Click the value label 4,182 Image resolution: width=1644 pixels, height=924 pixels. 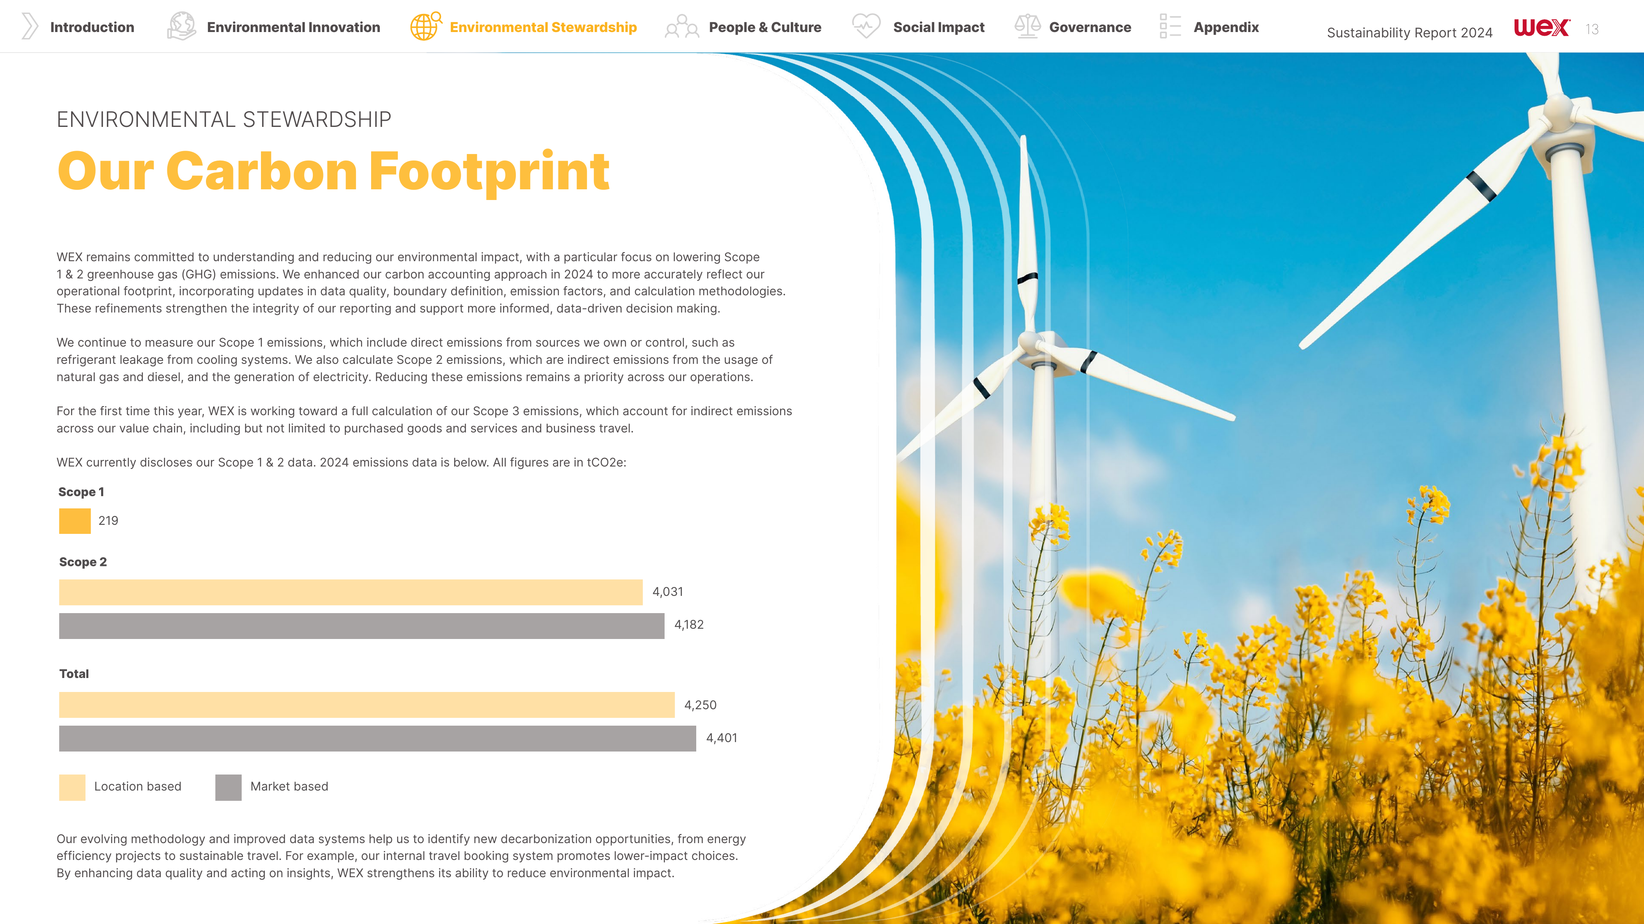click(x=689, y=625)
